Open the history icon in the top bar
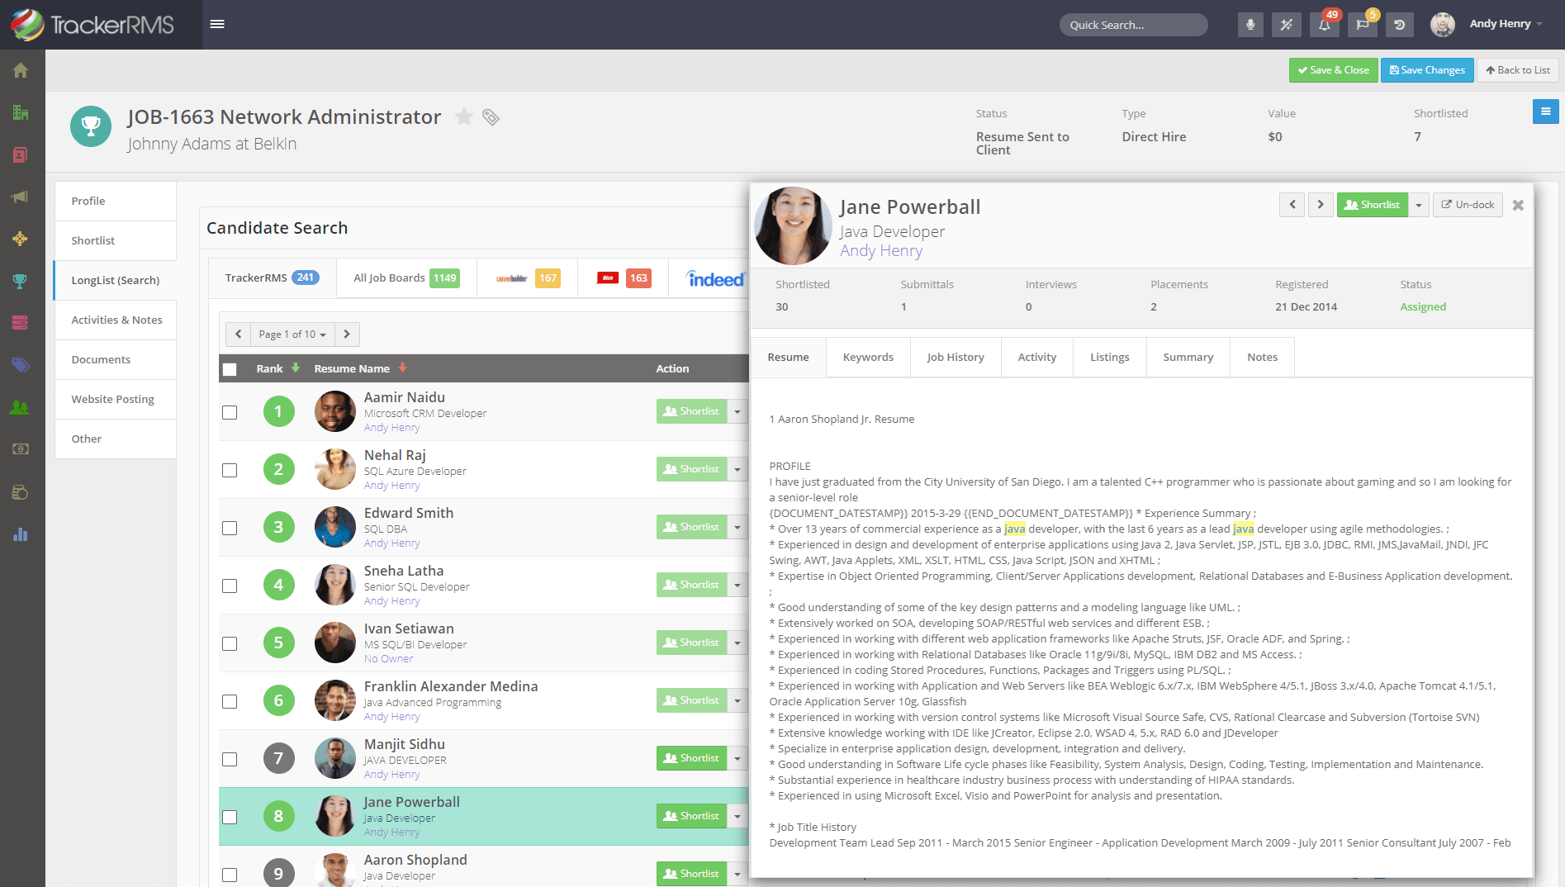Image resolution: width=1565 pixels, height=887 pixels. [x=1399, y=25]
